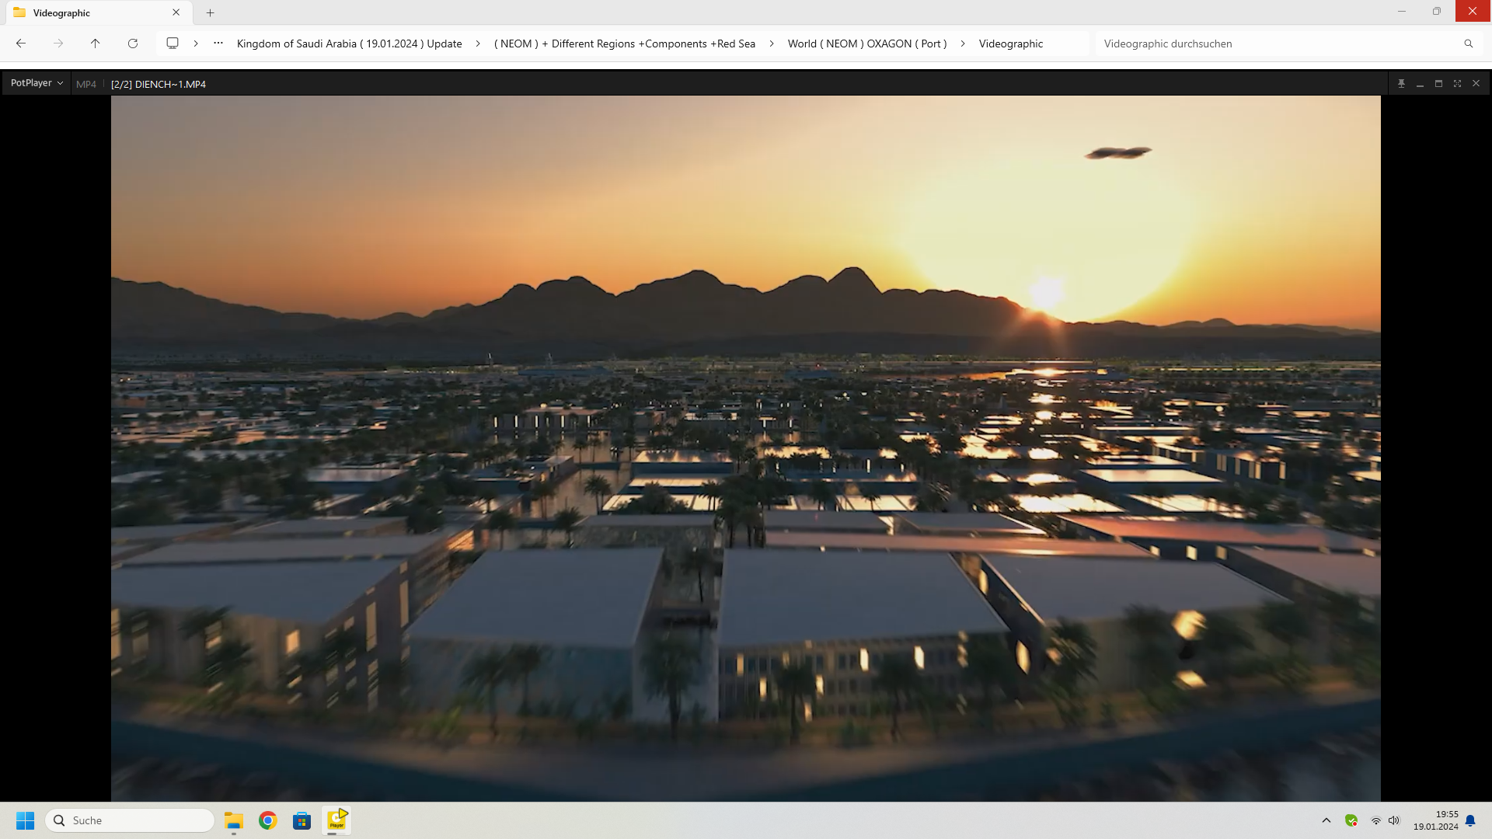Open Microsoft Store from the taskbar

click(302, 820)
